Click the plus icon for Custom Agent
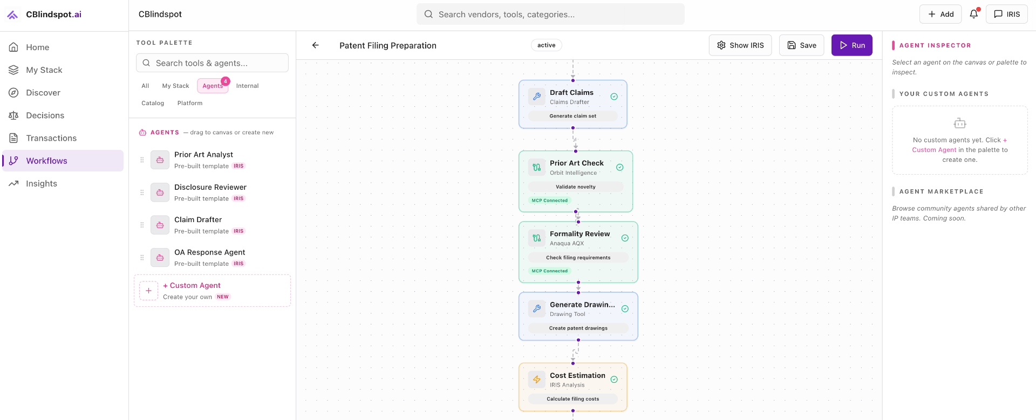The image size is (1036, 420). point(148,291)
